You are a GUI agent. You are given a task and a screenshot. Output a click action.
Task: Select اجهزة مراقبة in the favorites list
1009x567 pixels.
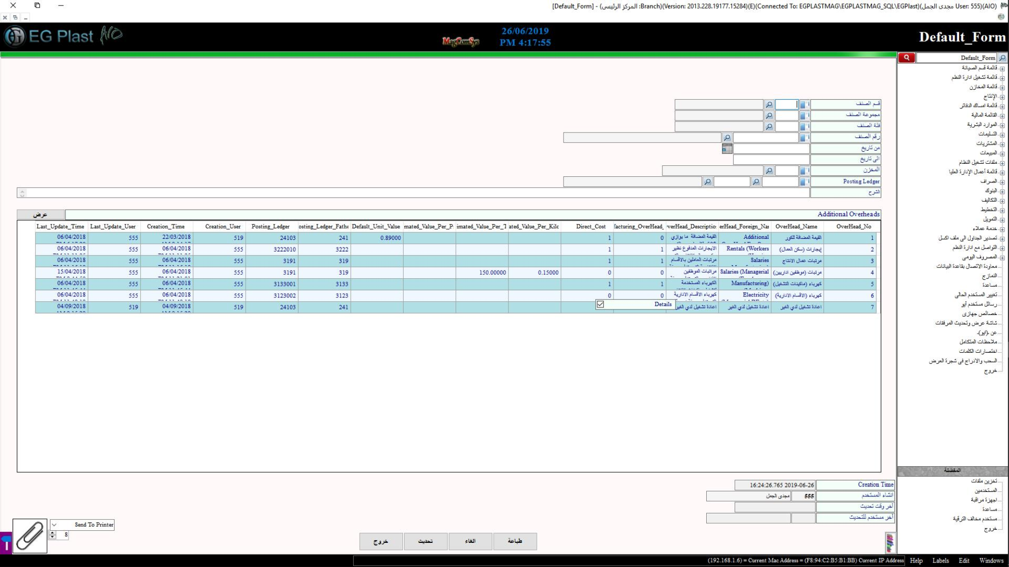coord(984,500)
